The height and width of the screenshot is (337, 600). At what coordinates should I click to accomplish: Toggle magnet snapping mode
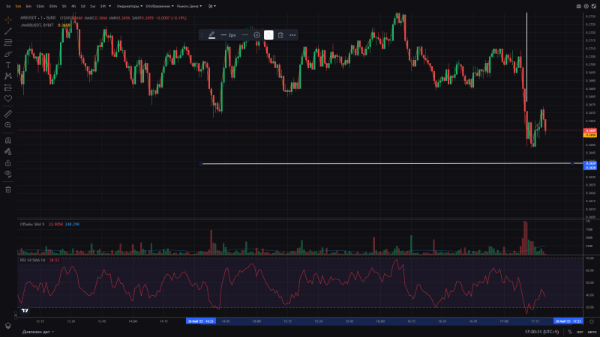pyautogui.click(x=8, y=140)
